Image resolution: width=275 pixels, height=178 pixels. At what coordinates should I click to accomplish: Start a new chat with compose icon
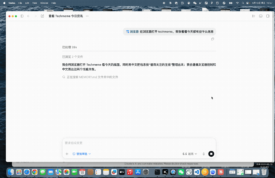[43, 16]
